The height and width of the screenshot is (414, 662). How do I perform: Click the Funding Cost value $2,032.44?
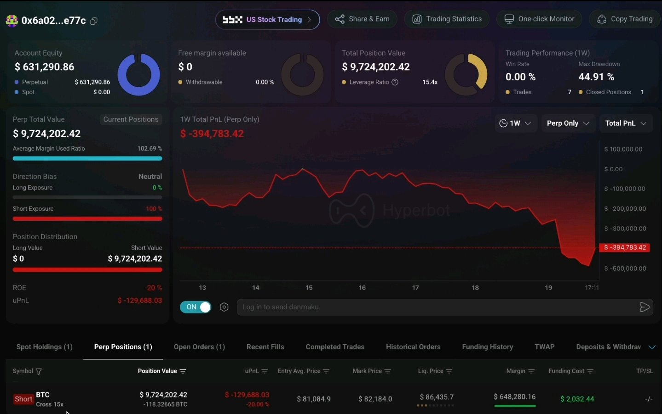pyautogui.click(x=577, y=399)
